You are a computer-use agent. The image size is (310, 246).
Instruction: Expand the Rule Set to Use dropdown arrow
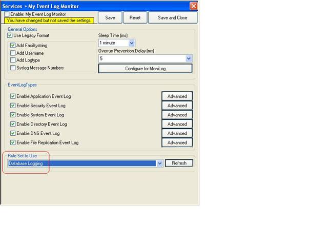pyautogui.click(x=160, y=163)
